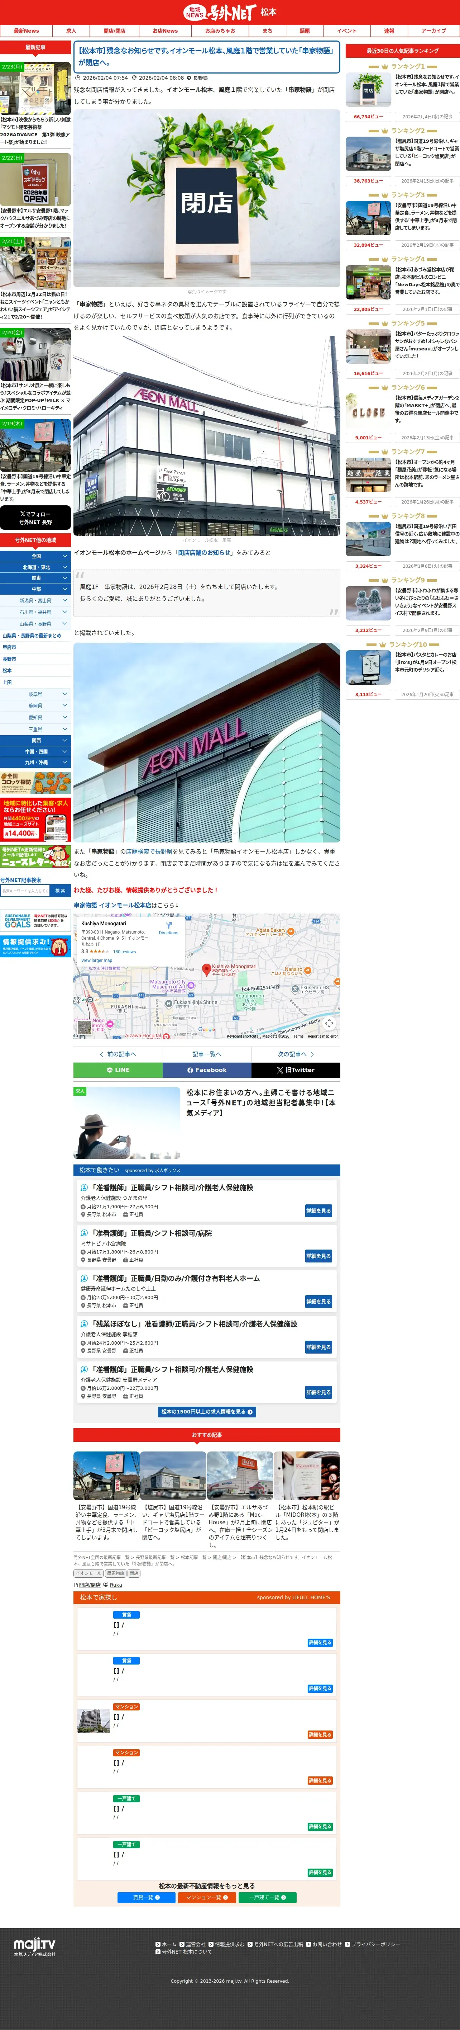Screen dimensions: 460x2030
Task: Expand the 静岡県 submenu
Action: pos(35,706)
